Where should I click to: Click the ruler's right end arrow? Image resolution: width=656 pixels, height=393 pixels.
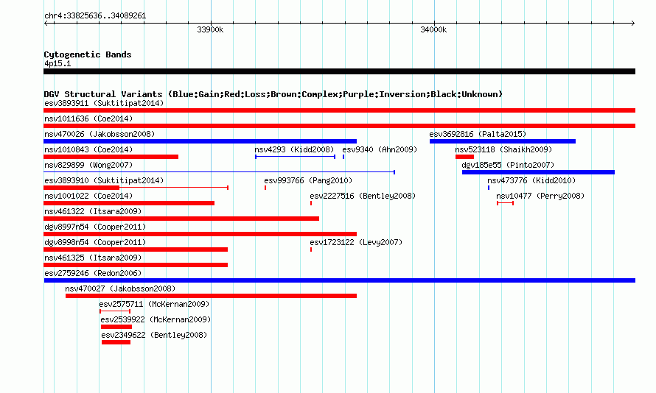pyautogui.click(x=632, y=23)
